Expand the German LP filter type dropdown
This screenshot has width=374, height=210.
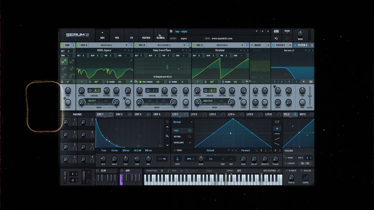coord(306,50)
